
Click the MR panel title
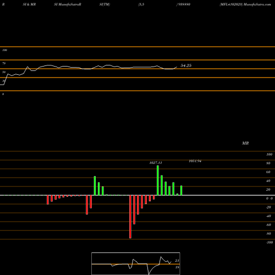click(245, 143)
